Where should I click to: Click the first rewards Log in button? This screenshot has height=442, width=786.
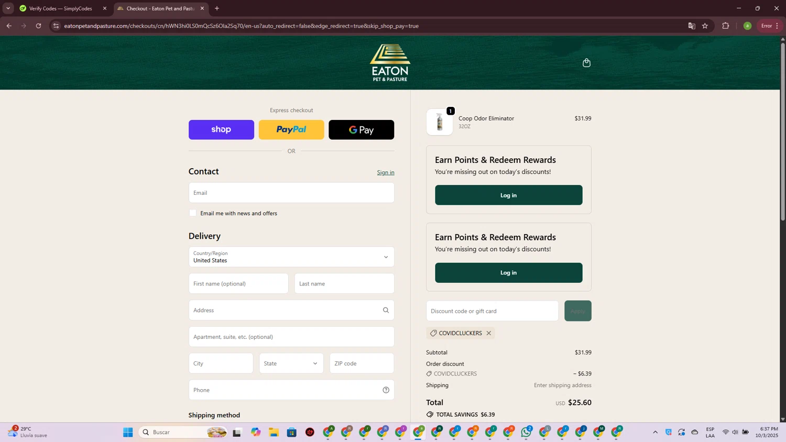click(508, 195)
